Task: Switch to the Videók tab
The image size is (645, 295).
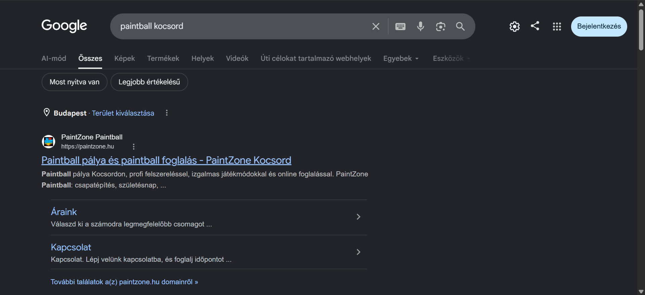Action: [x=237, y=58]
